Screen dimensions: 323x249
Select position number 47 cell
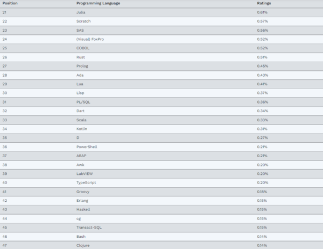pos(5,245)
